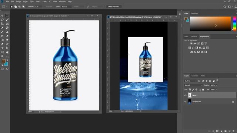Select the Brush tool
The image size is (237, 133).
click(2, 32)
